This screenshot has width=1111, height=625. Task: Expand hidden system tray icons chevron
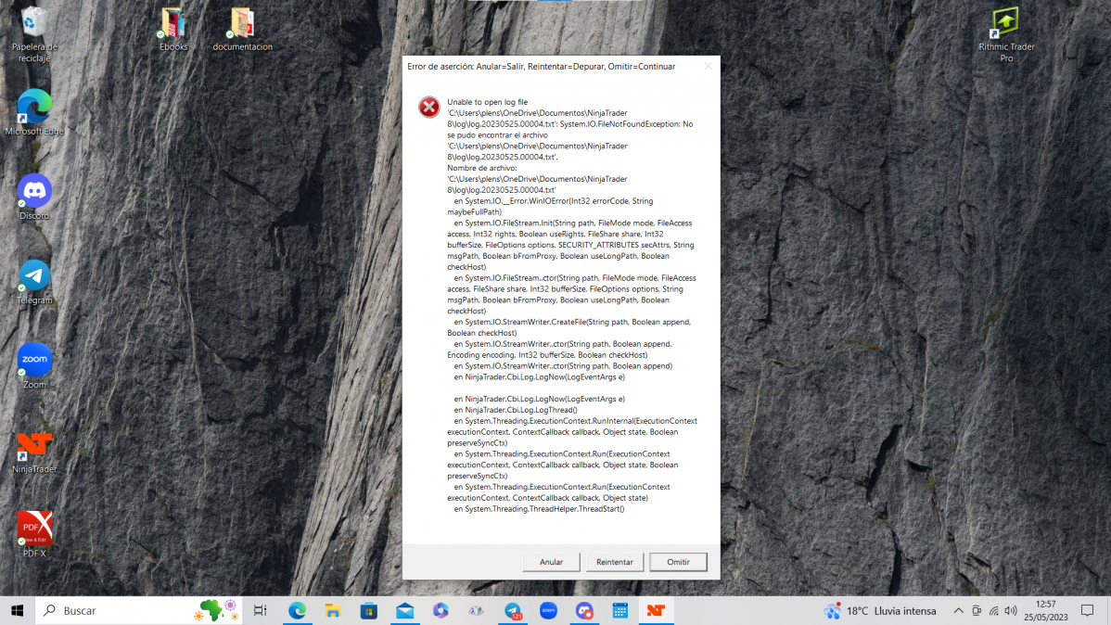coord(958,611)
